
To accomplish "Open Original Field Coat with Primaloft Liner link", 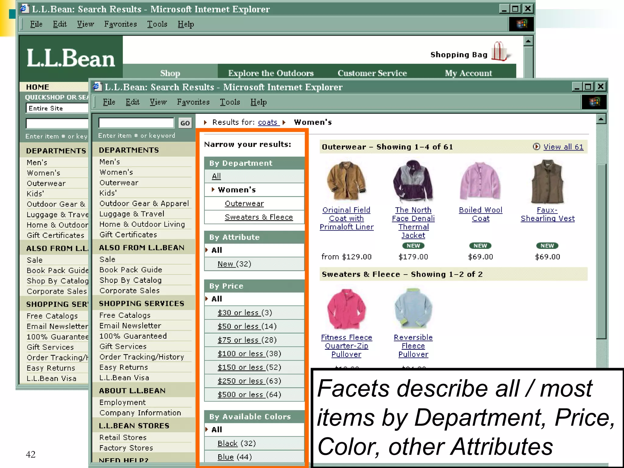I will click(346, 218).
